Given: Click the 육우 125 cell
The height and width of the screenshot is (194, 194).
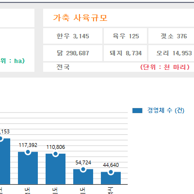Looking at the screenshot, I should 126,36.
